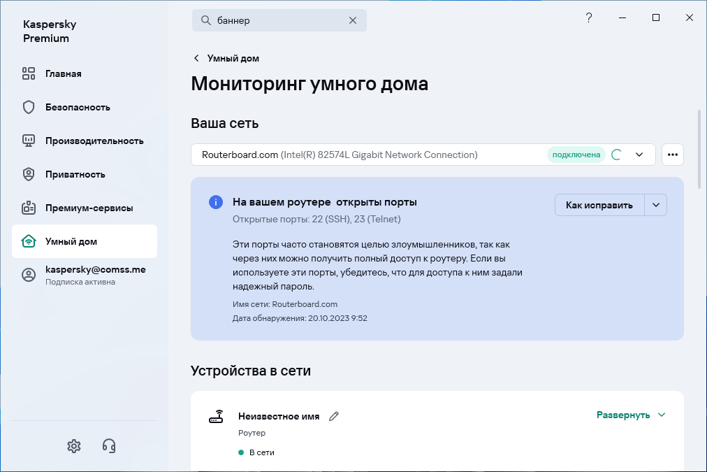Clear the search text with the X
The width and height of the screenshot is (707, 472).
[x=353, y=20]
